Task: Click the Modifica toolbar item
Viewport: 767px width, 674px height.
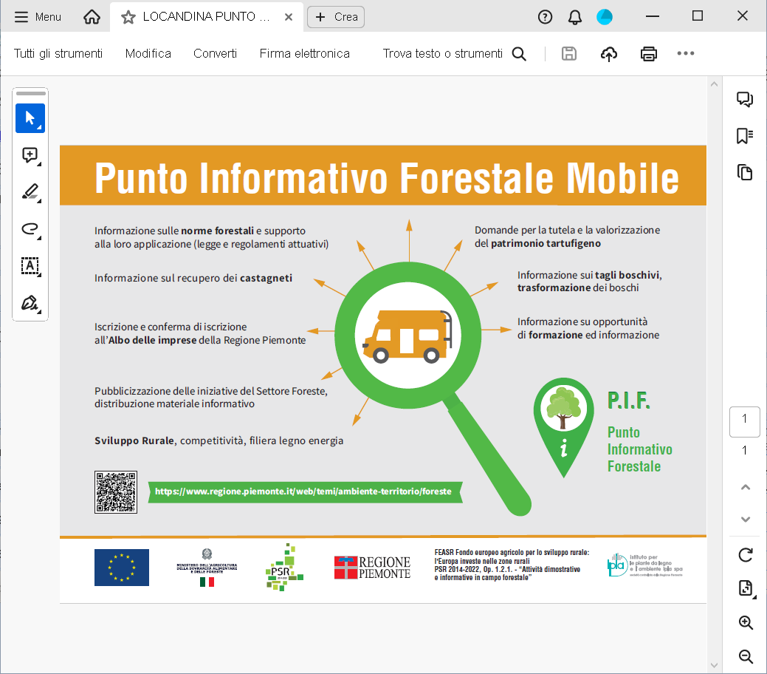Action: (148, 53)
